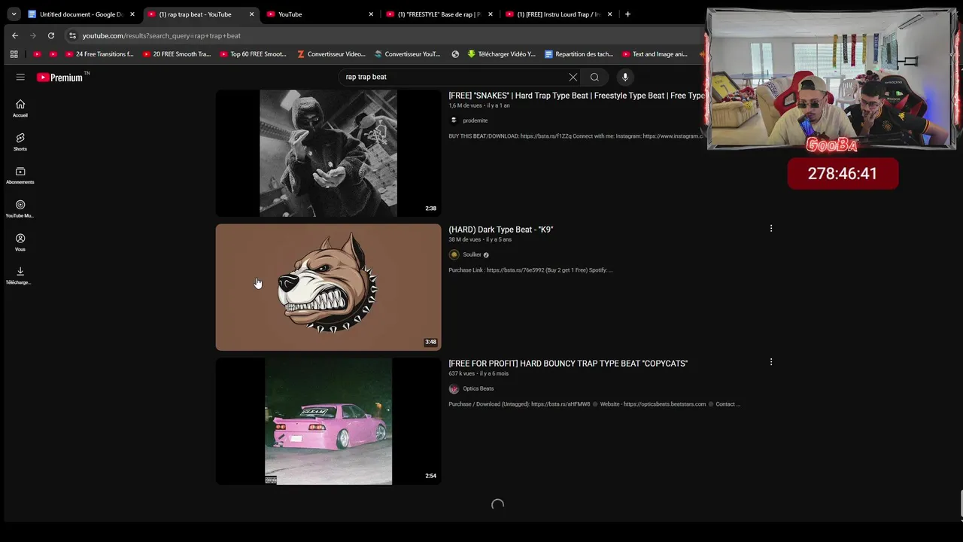963x542 pixels.
Task: Open the bookmarks apps grid icon
Action: coord(14,54)
